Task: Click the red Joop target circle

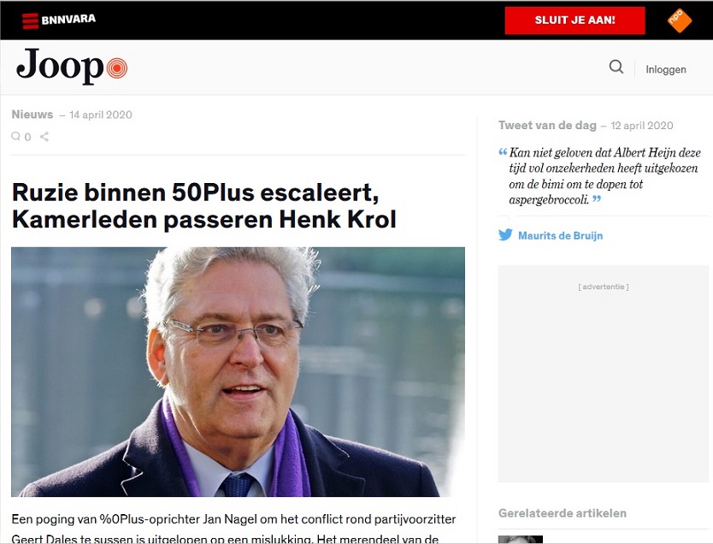Action: coord(117,68)
